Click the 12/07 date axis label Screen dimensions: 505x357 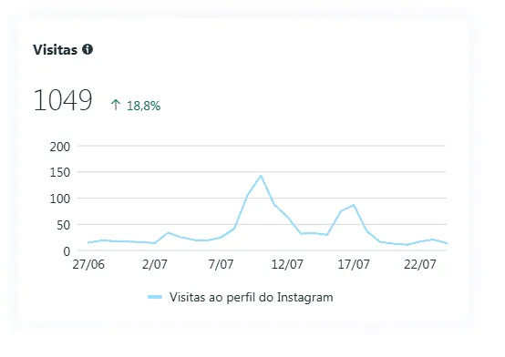287,264
